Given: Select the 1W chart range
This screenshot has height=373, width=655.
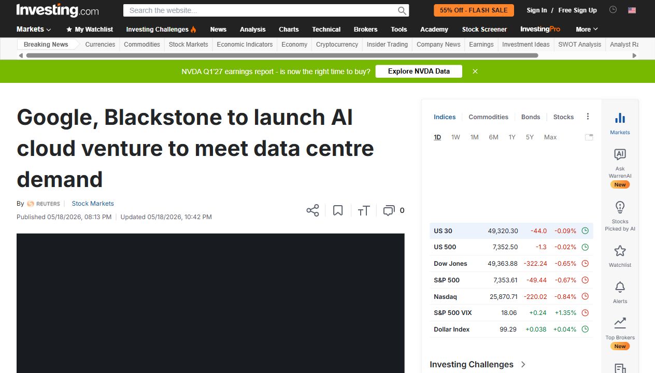Looking at the screenshot, I should point(455,137).
